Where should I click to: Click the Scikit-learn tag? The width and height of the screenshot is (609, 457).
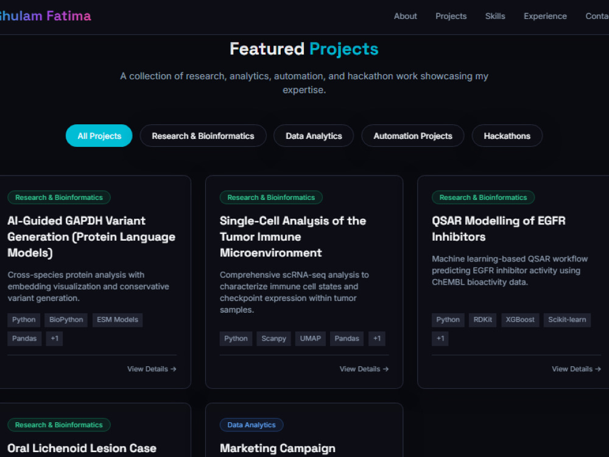click(567, 320)
